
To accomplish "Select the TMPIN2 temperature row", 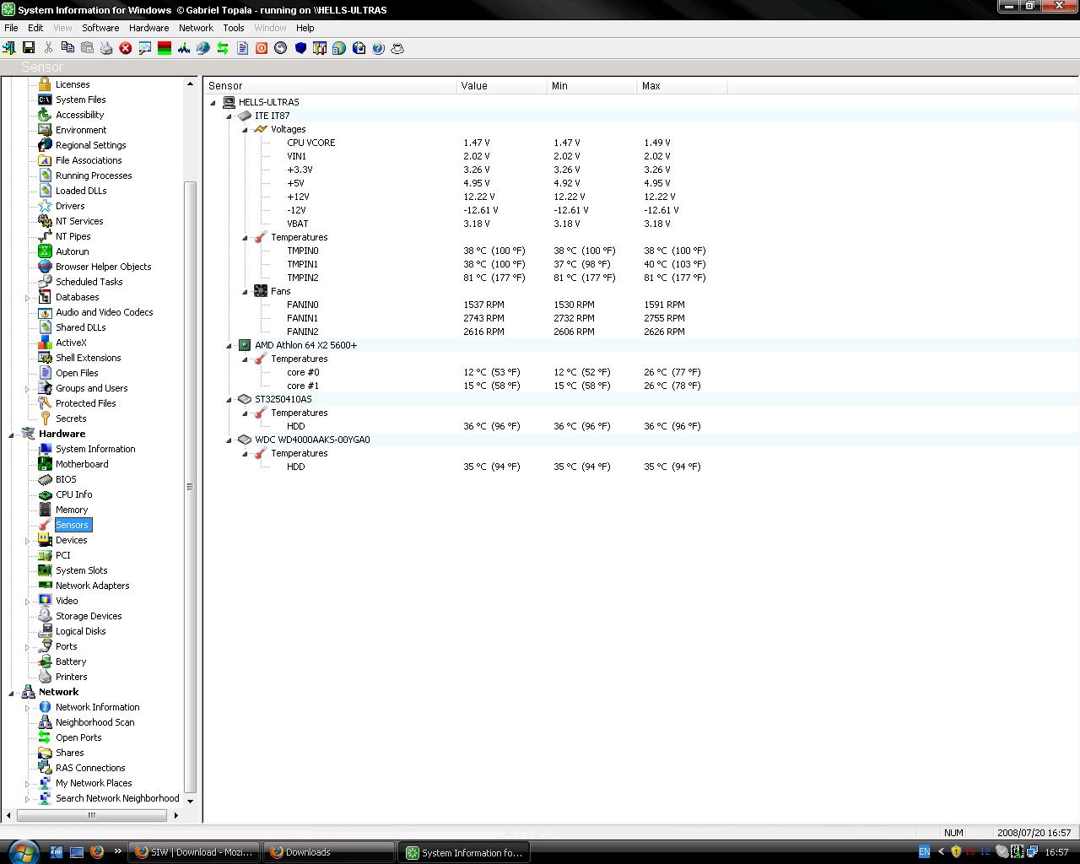I will (x=303, y=278).
